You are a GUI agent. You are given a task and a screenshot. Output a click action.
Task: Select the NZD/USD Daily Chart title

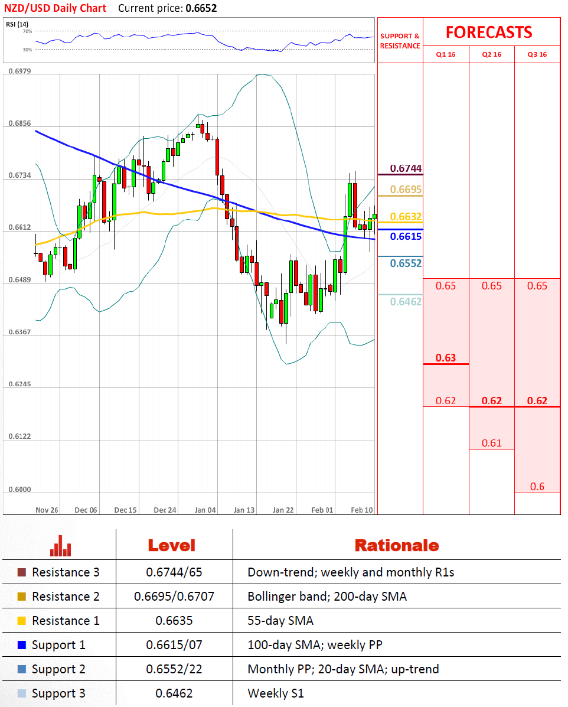(55, 8)
